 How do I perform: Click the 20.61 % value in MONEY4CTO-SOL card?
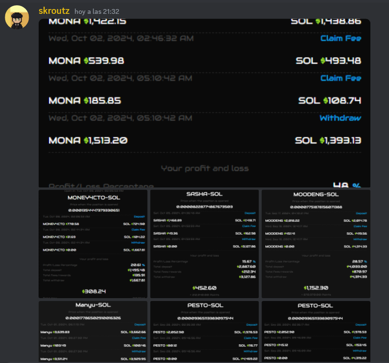137,265
